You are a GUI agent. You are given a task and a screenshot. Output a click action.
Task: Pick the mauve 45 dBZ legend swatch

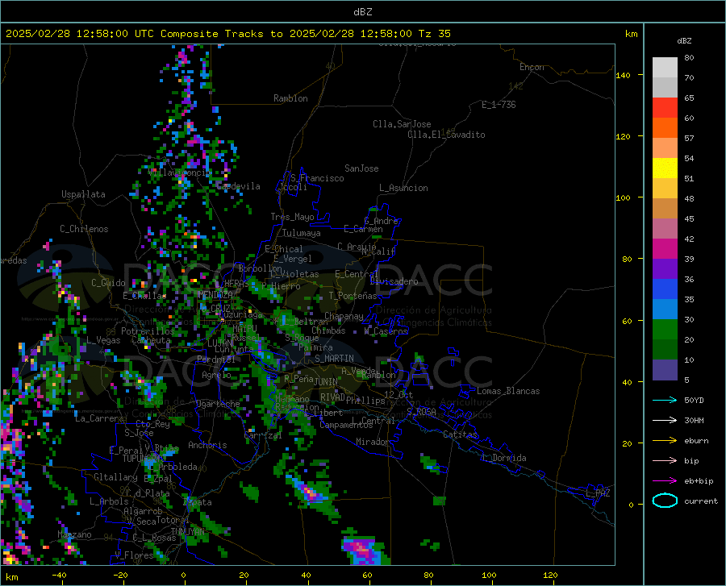click(665, 228)
